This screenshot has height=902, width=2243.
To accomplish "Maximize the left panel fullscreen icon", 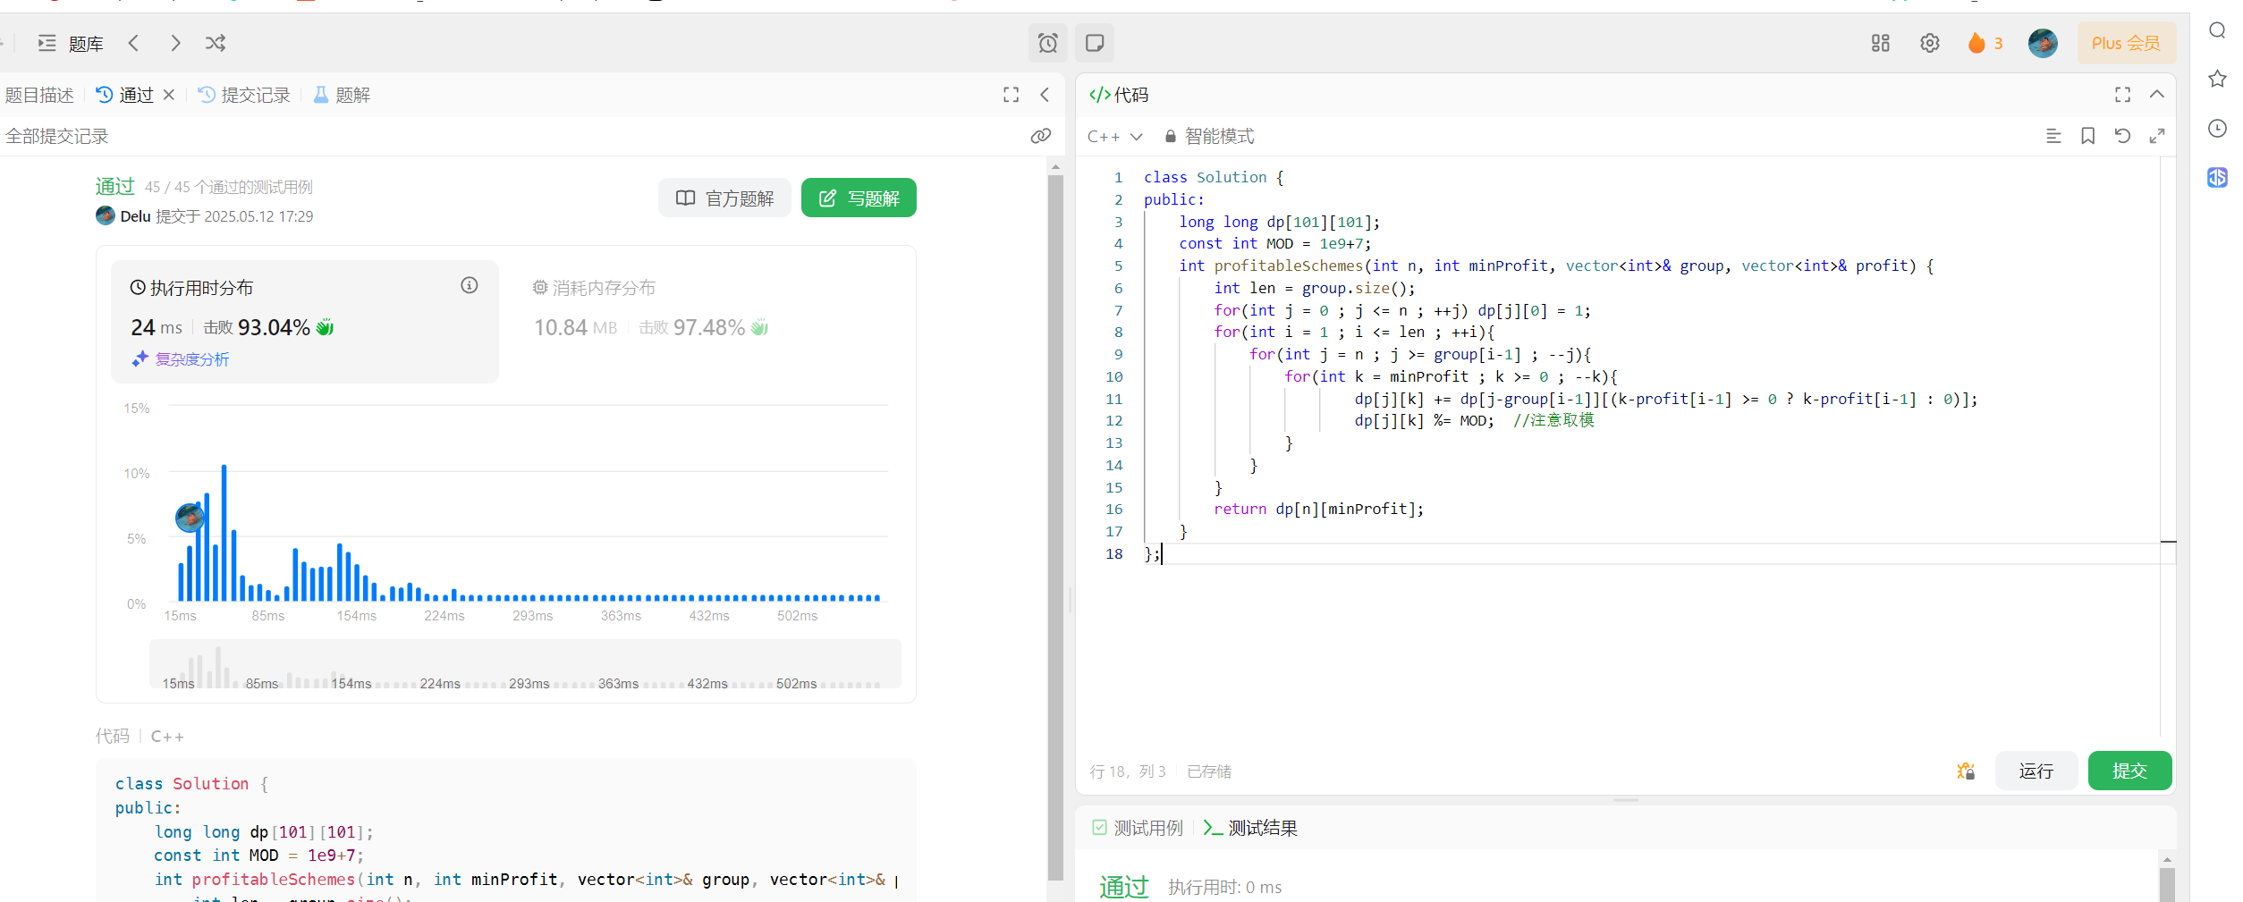I will (x=1011, y=95).
